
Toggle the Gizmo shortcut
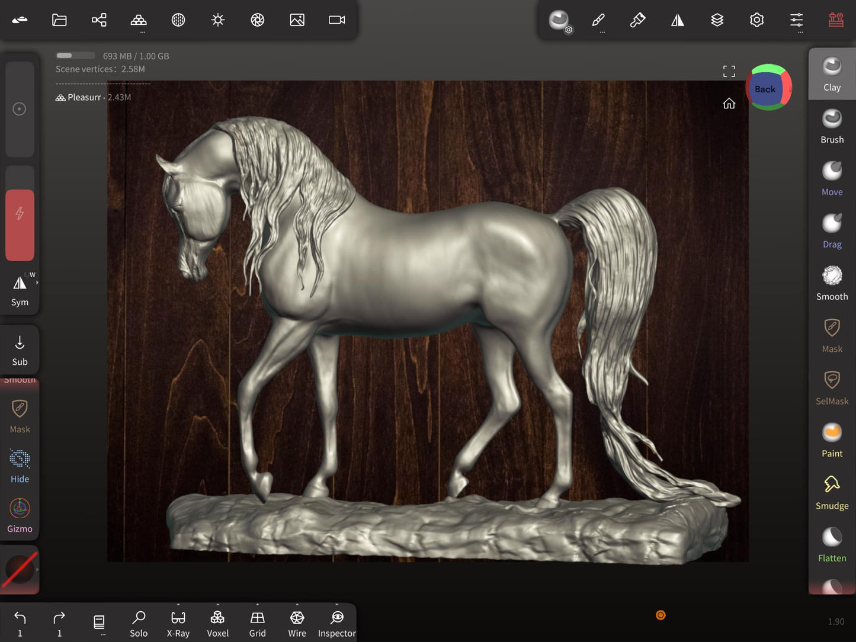[x=20, y=516]
